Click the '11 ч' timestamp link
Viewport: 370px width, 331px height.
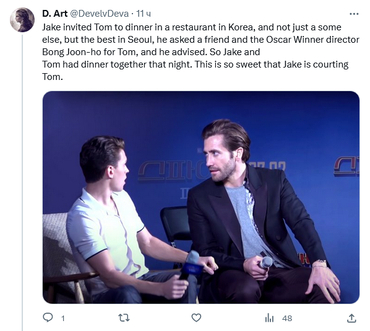tap(144, 14)
